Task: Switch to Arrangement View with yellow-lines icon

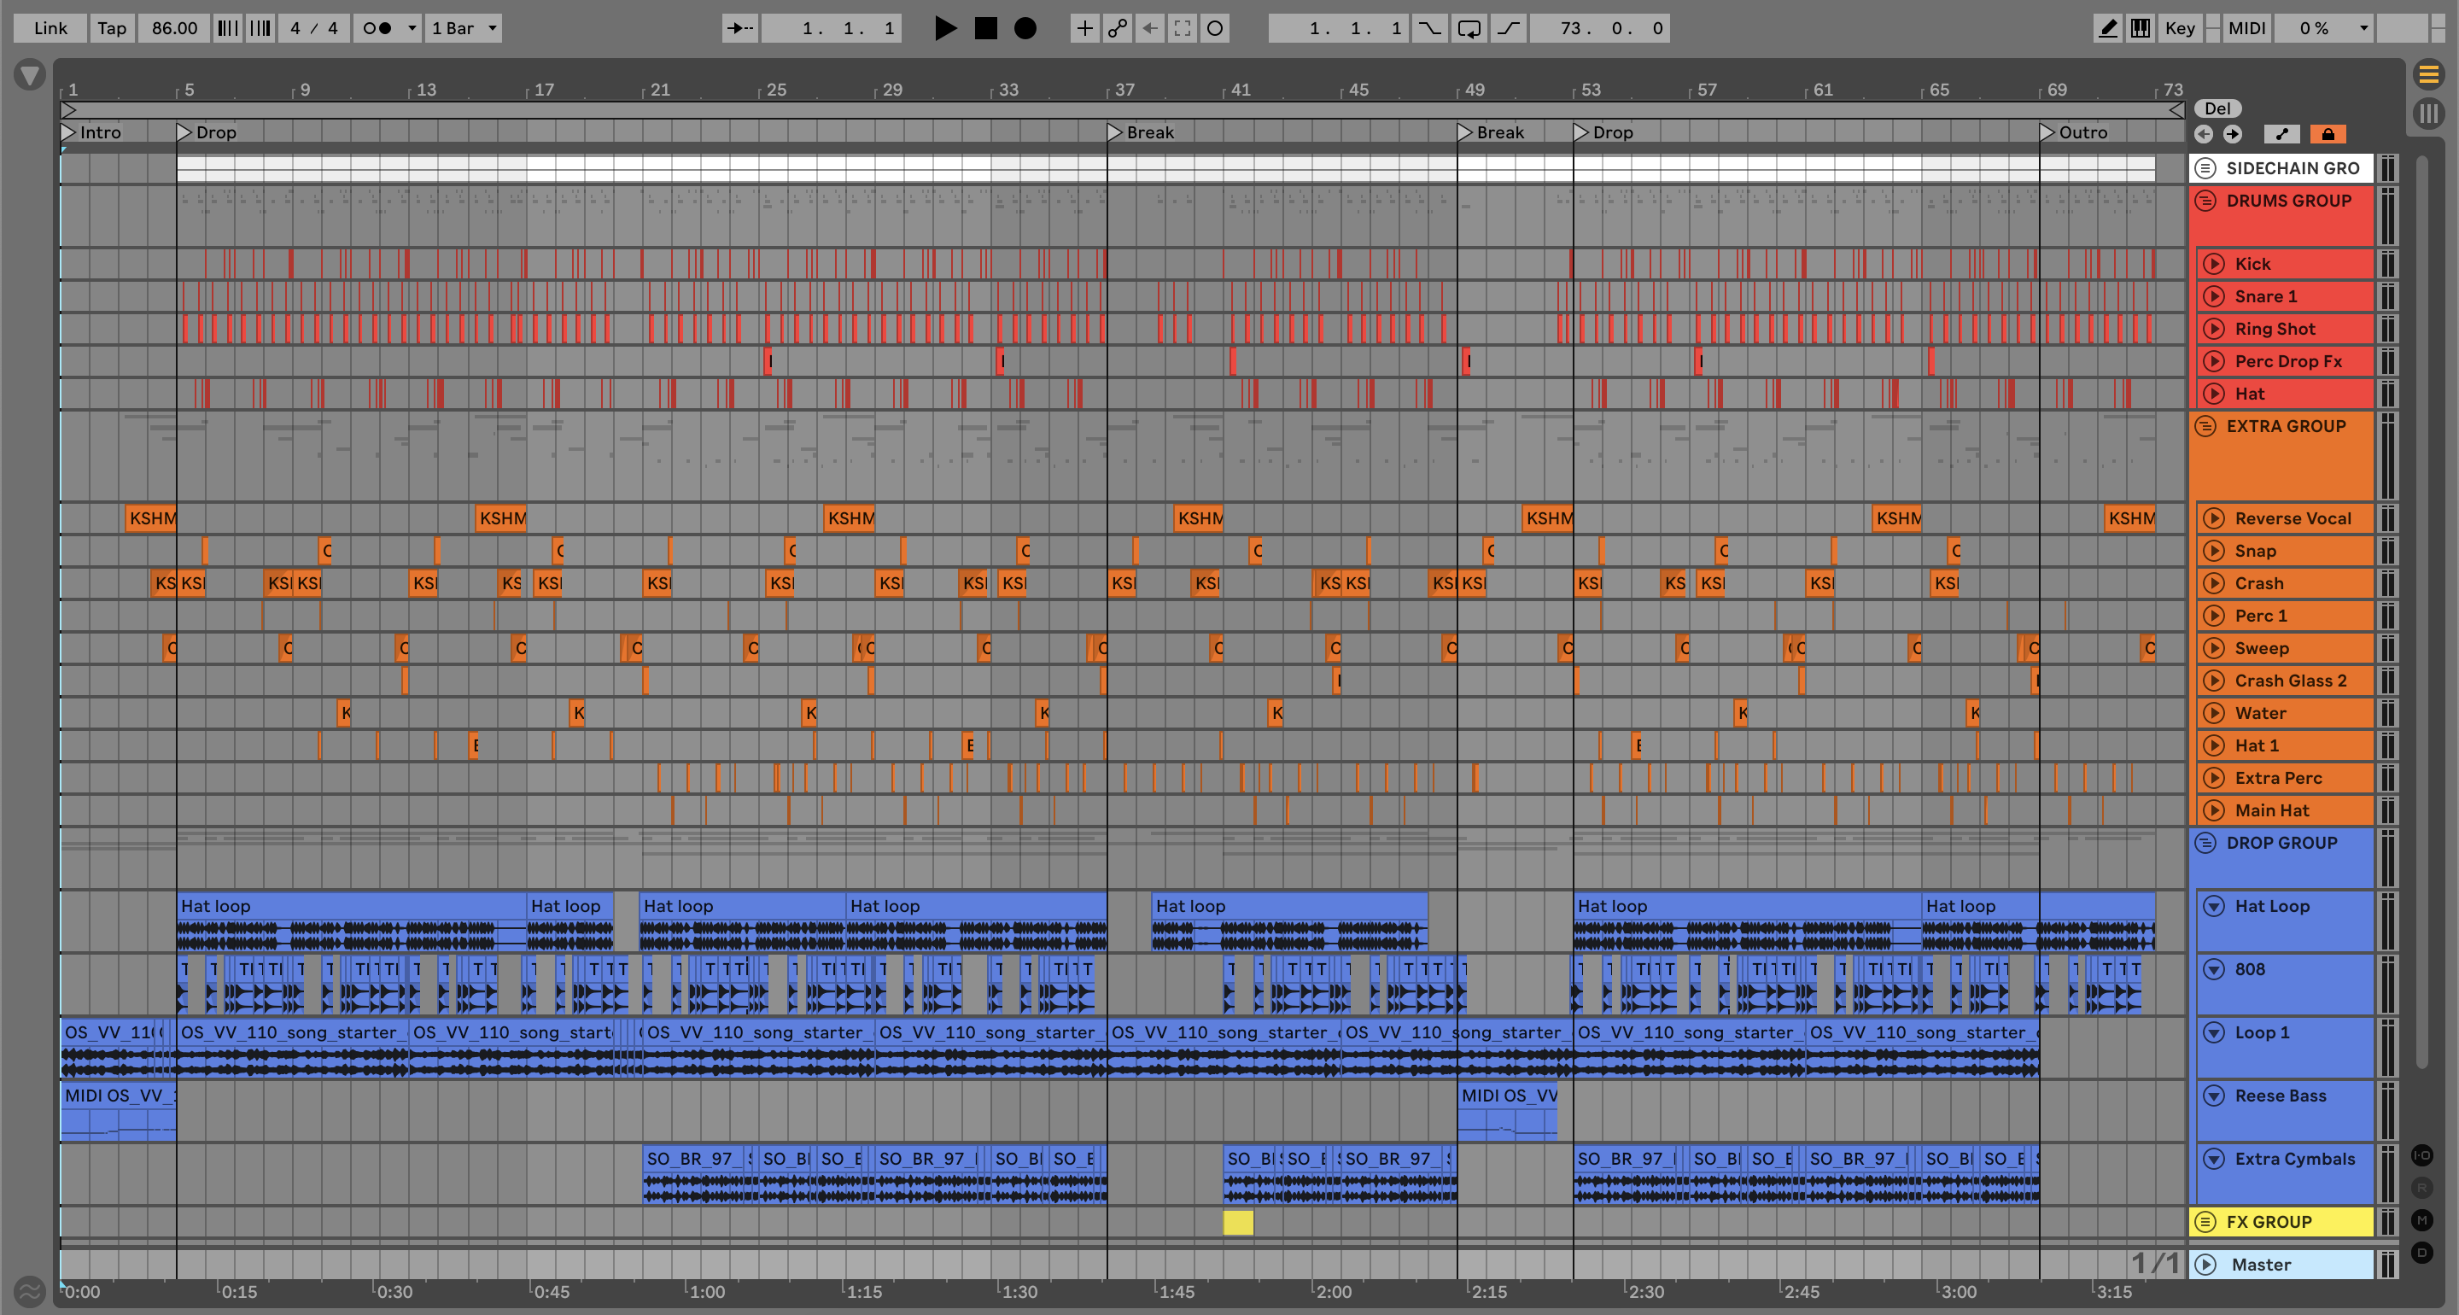Action: pos(2428,73)
